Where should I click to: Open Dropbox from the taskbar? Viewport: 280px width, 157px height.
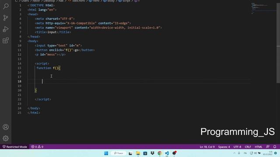tap(152, 153)
